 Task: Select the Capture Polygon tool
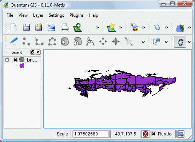point(52,41)
